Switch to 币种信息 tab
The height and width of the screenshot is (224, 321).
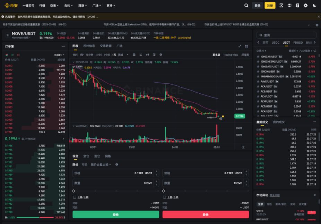click(89, 46)
